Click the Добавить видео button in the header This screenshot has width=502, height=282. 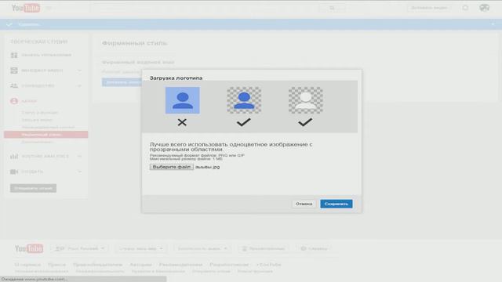tap(429, 8)
